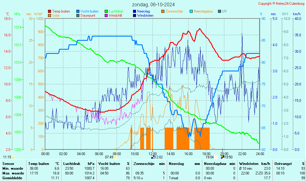Click the Dauwpunt legend label
The image size is (306, 181).
coord(88,15)
